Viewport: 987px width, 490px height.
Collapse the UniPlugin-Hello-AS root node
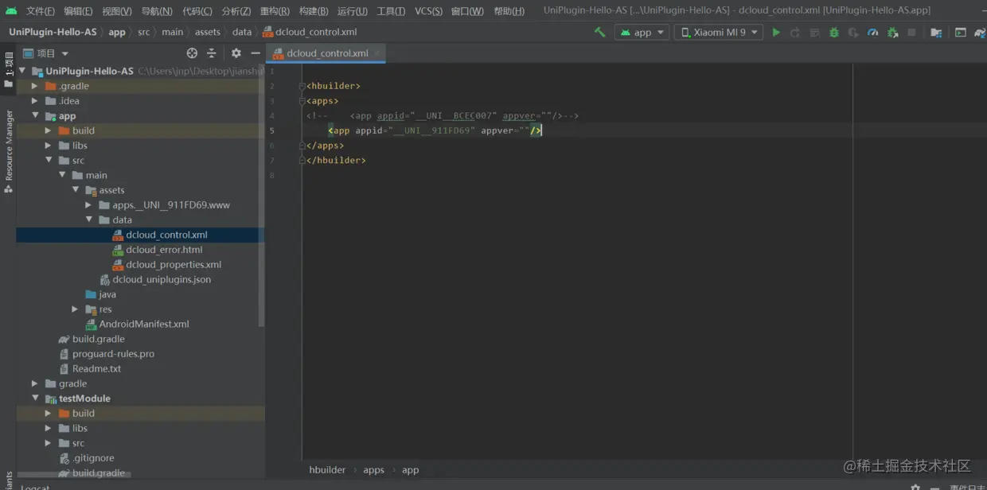[22, 71]
